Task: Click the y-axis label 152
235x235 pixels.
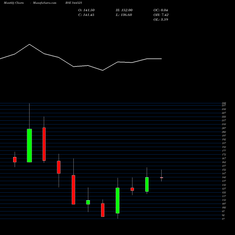Action: pos(224,170)
